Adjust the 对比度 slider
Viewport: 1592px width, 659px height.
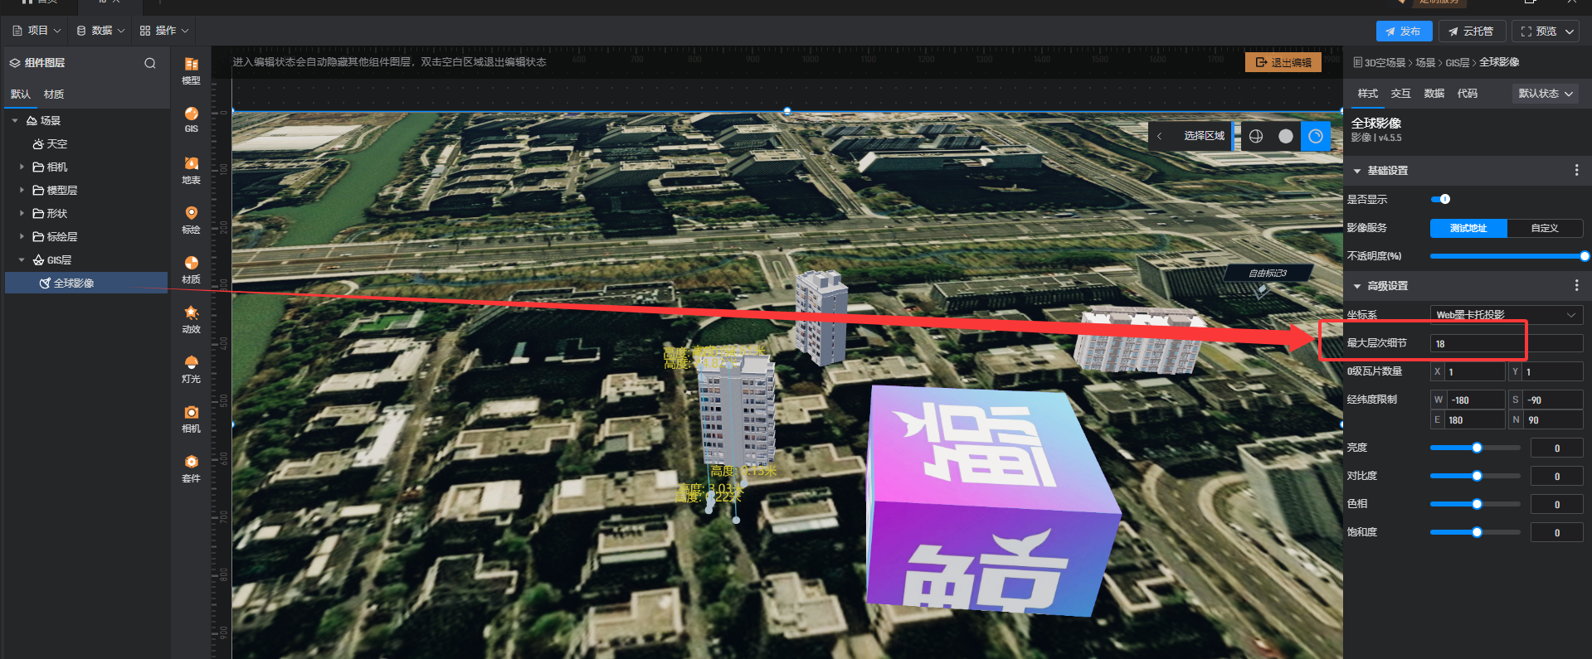tap(1475, 476)
